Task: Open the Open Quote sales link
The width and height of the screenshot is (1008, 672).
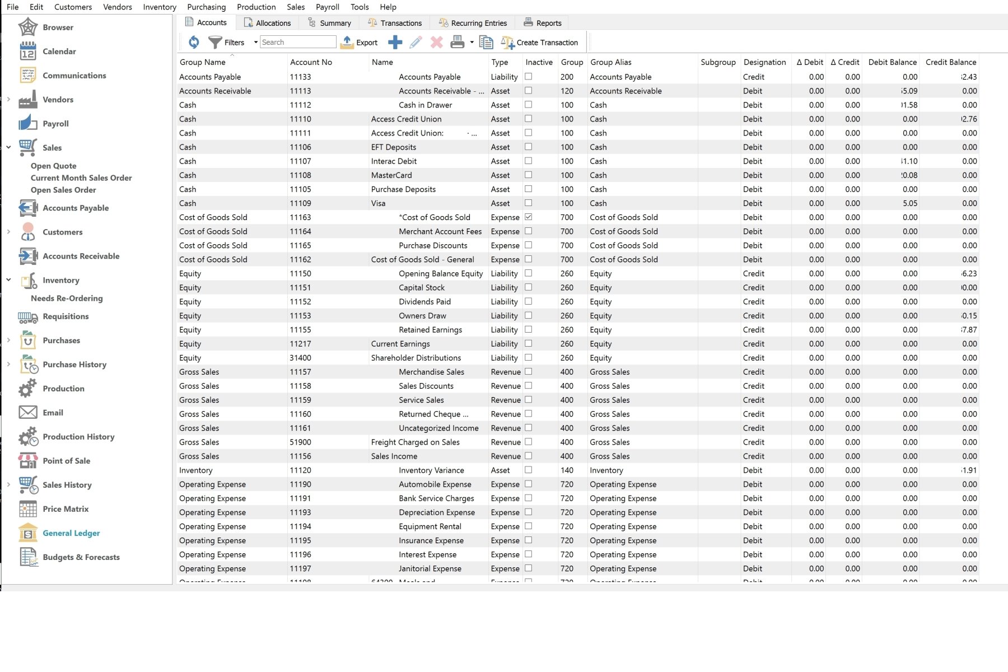Action: click(x=54, y=166)
